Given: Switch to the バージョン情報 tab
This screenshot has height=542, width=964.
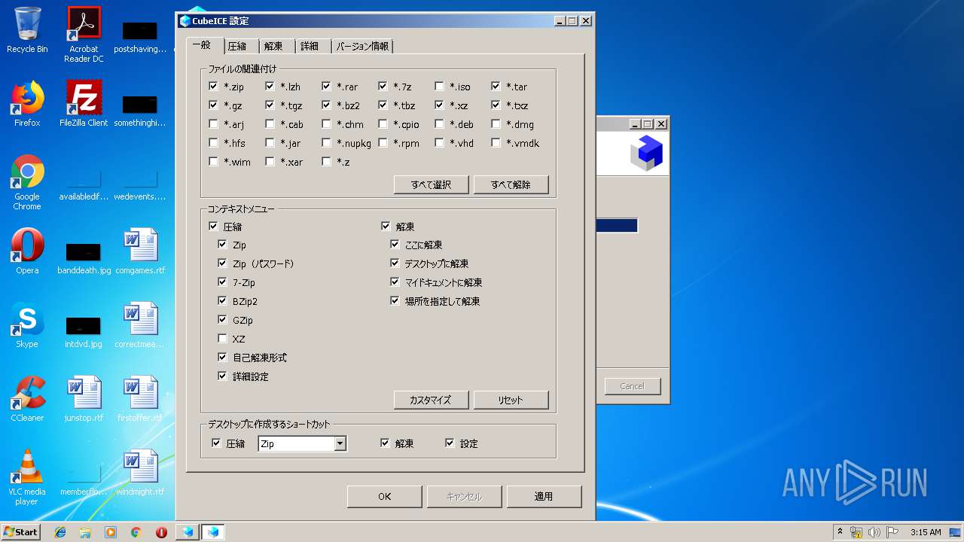Looking at the screenshot, I should pyautogui.click(x=362, y=46).
